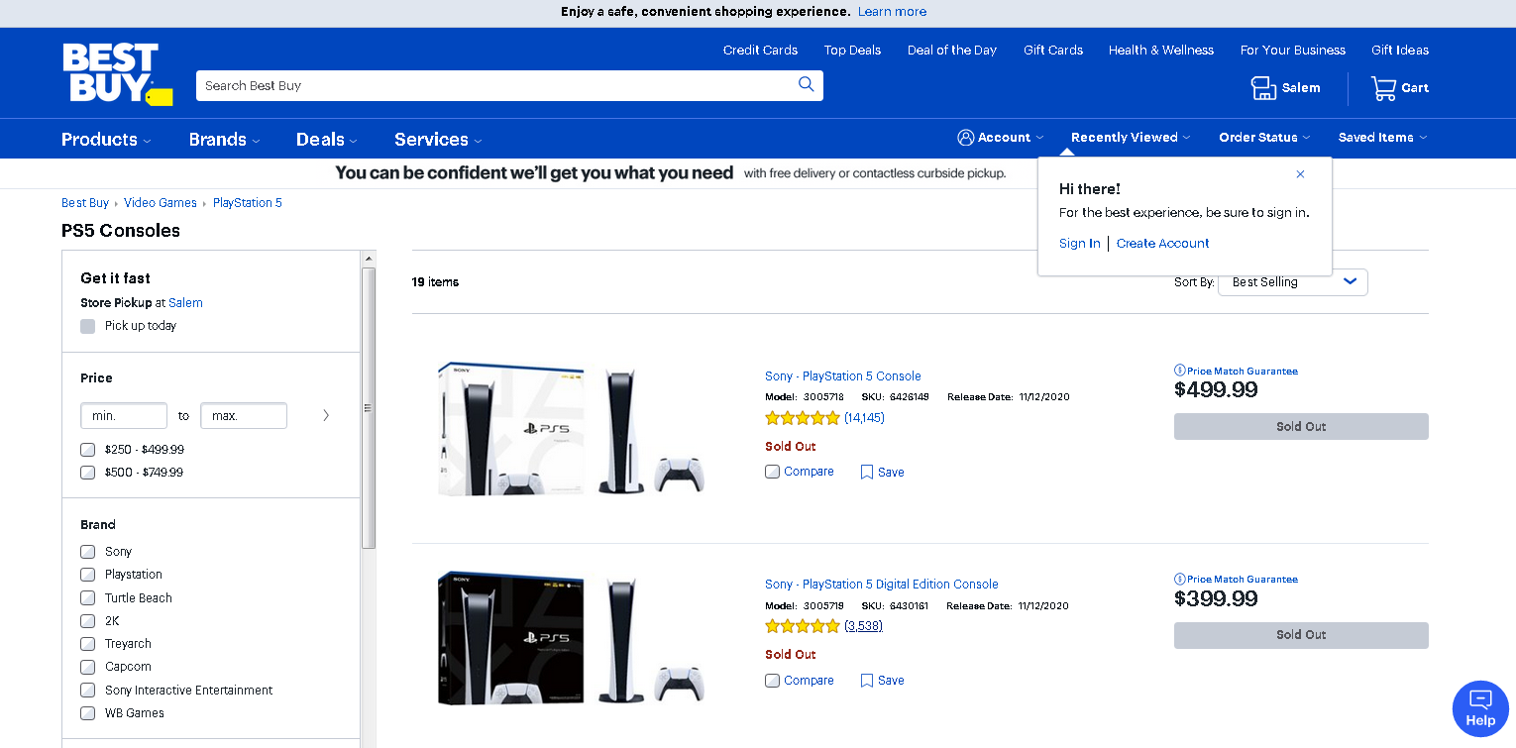Save the PlayStation 5 Console bookmark icon
Screen dimensions: 1516x748
(867, 473)
